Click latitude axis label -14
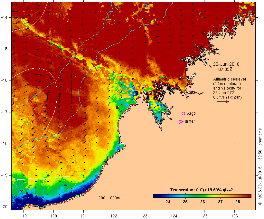This screenshot has height=219, width=264. (x=4, y=17)
